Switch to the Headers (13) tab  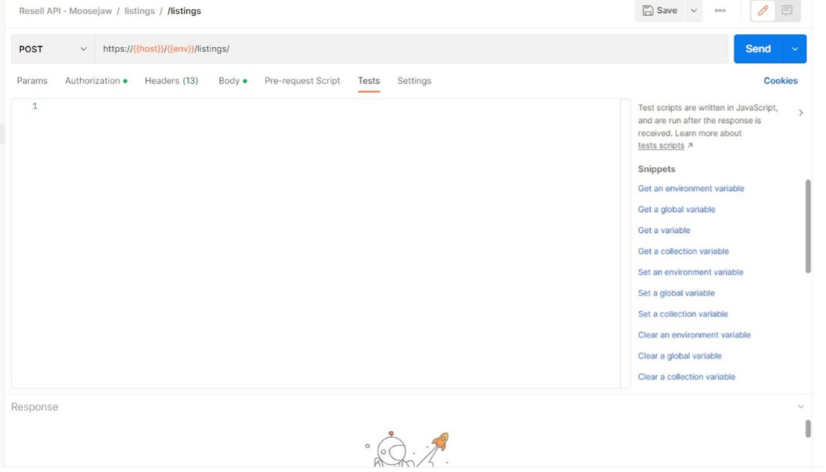point(171,81)
